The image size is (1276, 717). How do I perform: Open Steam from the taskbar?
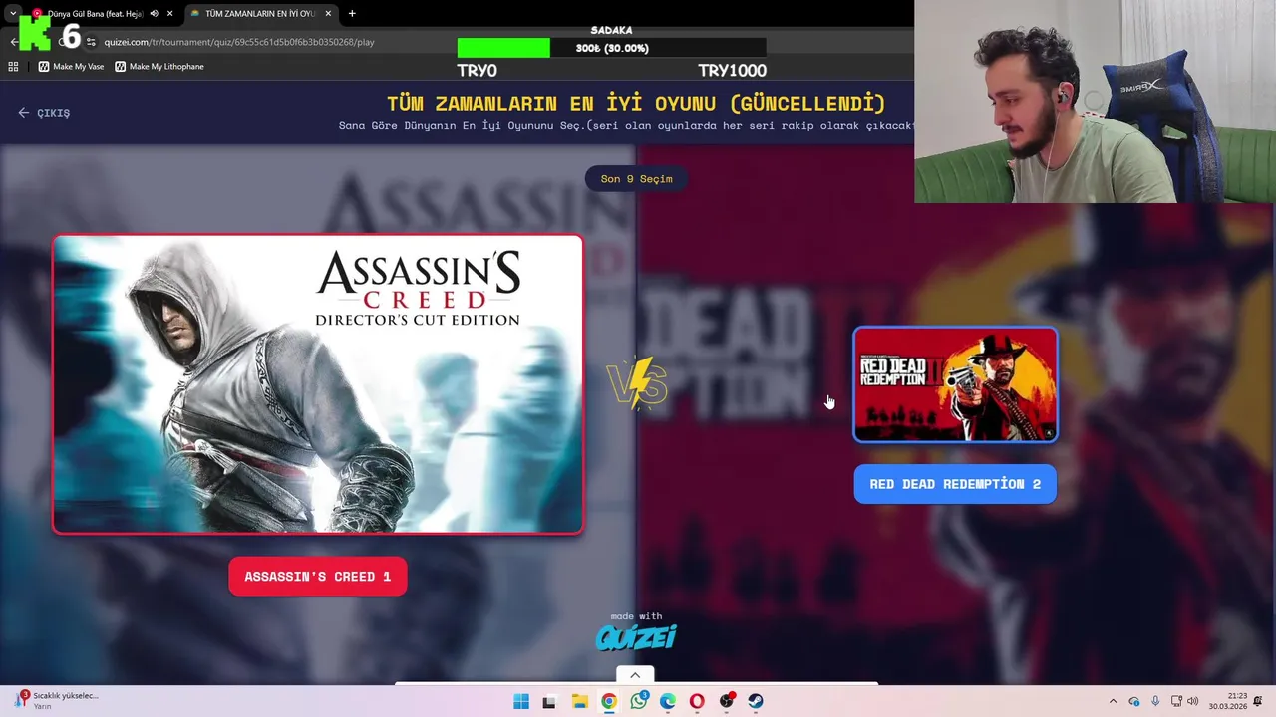(x=756, y=701)
